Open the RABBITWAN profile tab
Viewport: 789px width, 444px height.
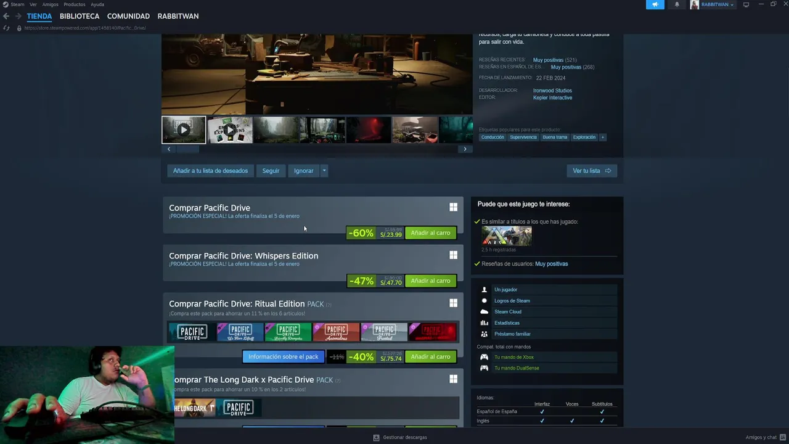178,16
